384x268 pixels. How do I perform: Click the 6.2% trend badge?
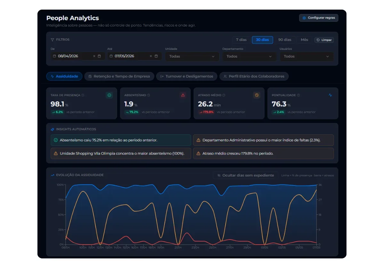pos(58,112)
